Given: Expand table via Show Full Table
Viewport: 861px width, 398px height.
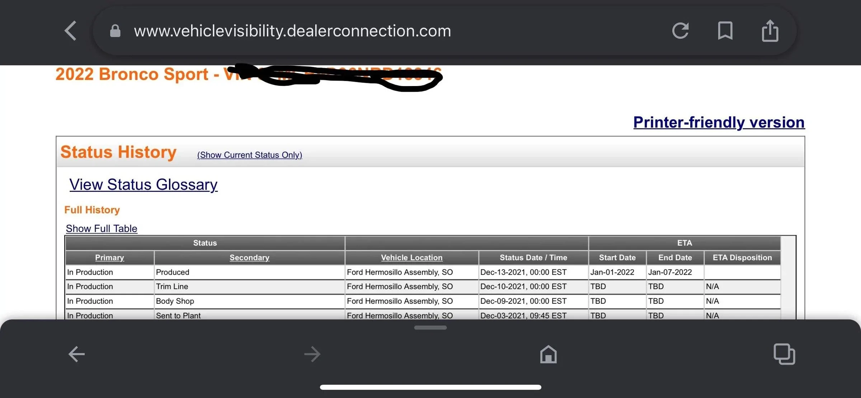Looking at the screenshot, I should [x=102, y=228].
